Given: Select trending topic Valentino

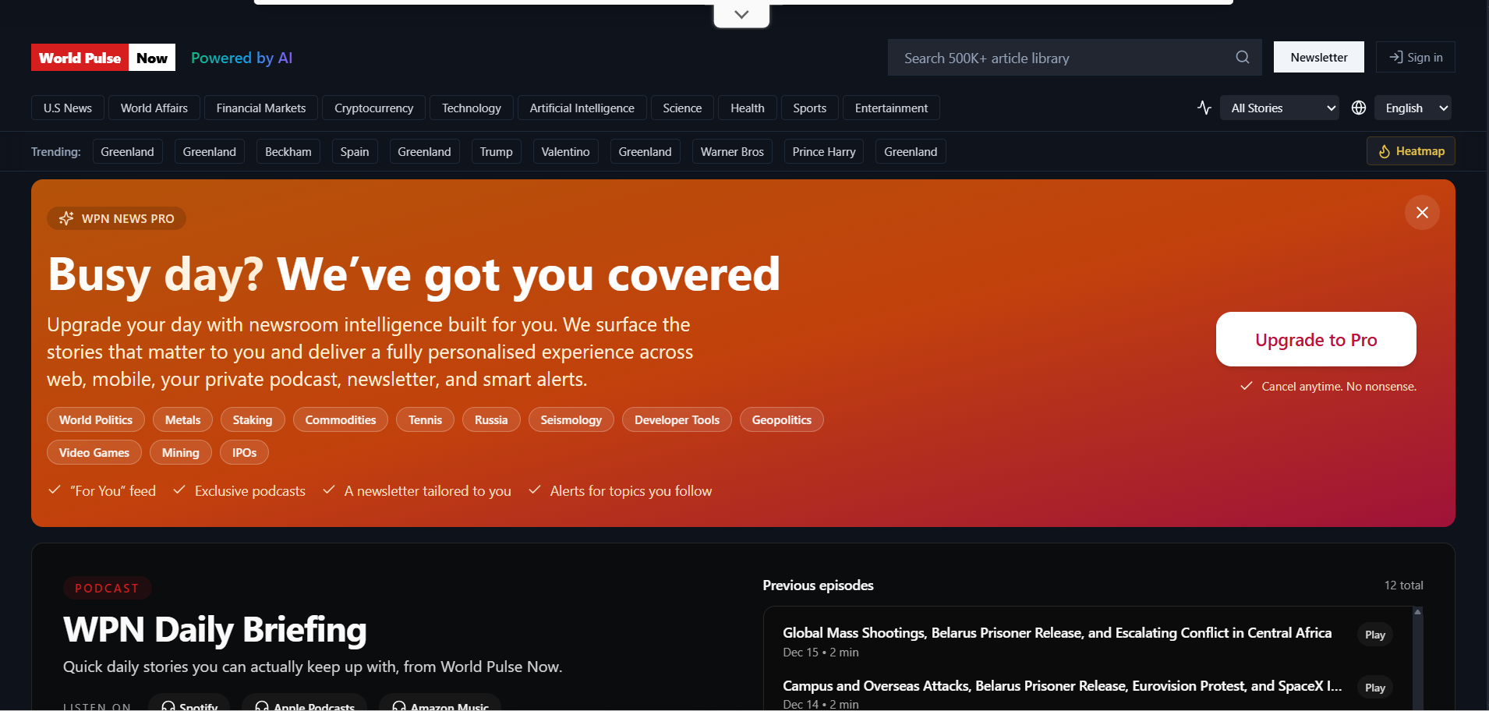Looking at the screenshot, I should pos(566,151).
